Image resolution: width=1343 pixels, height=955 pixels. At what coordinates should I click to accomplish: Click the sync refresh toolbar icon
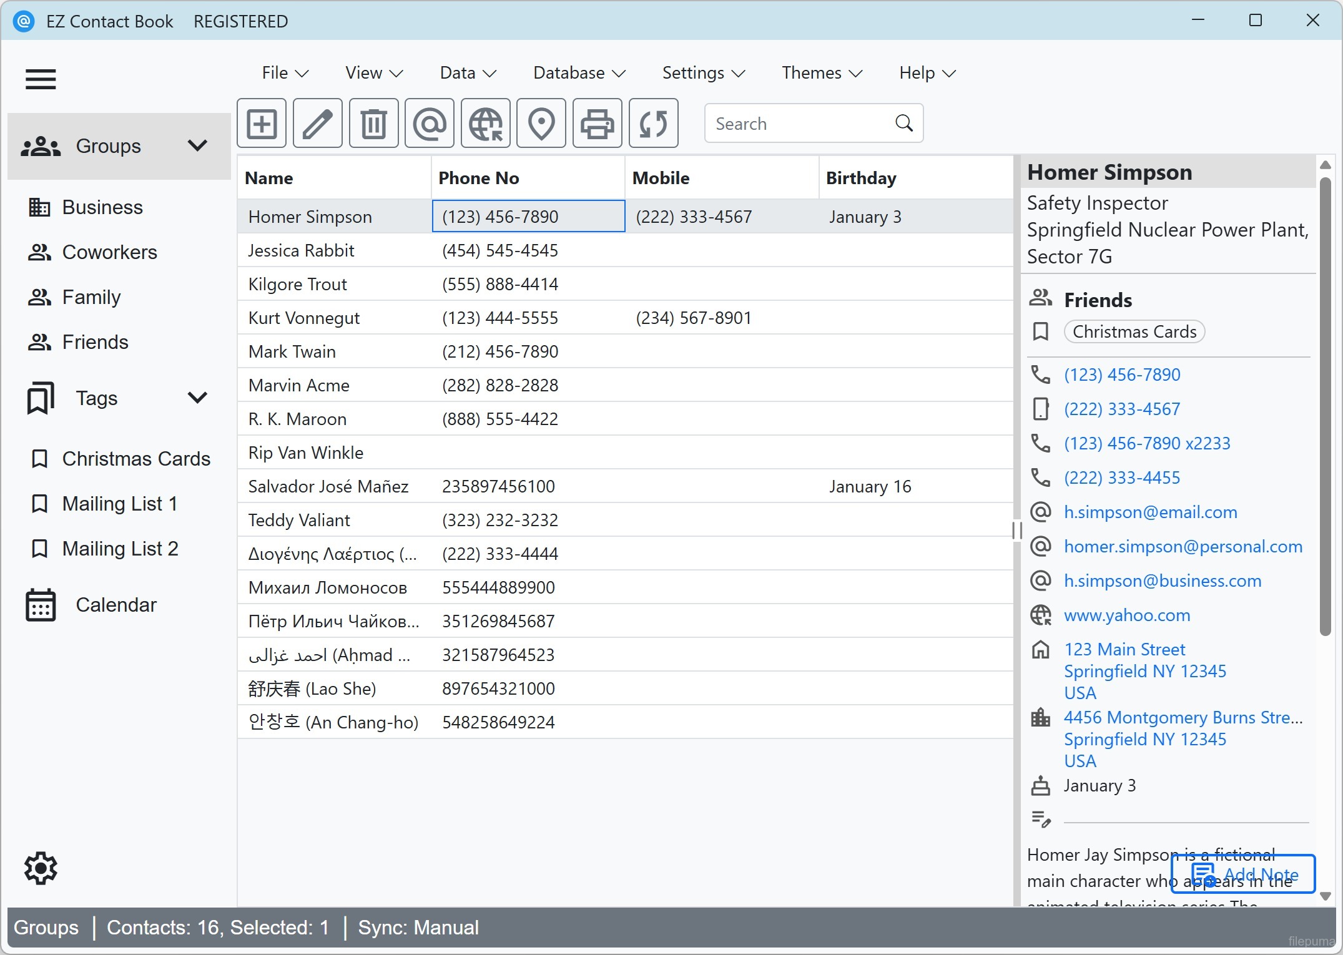(x=653, y=123)
